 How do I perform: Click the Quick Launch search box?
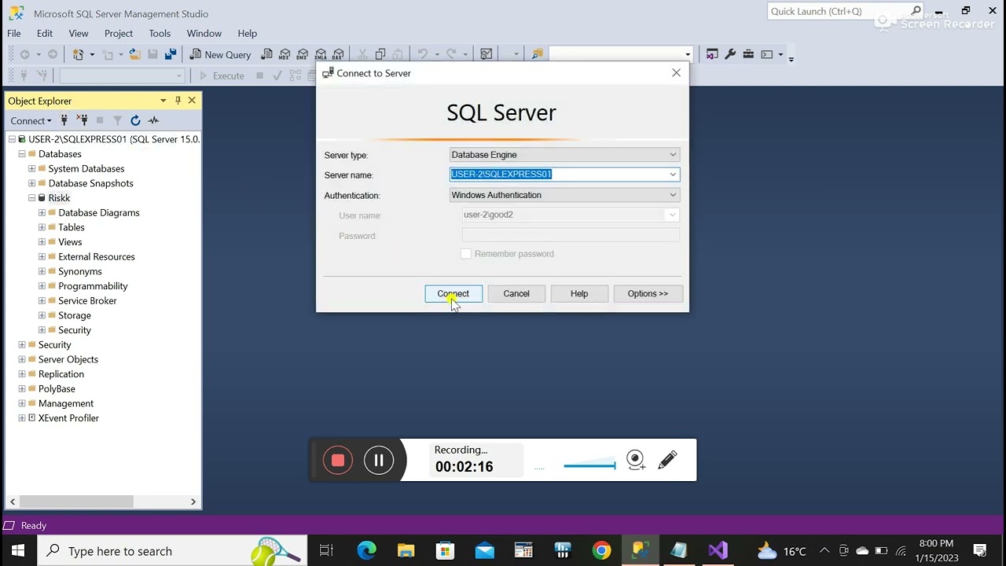pyautogui.click(x=845, y=11)
